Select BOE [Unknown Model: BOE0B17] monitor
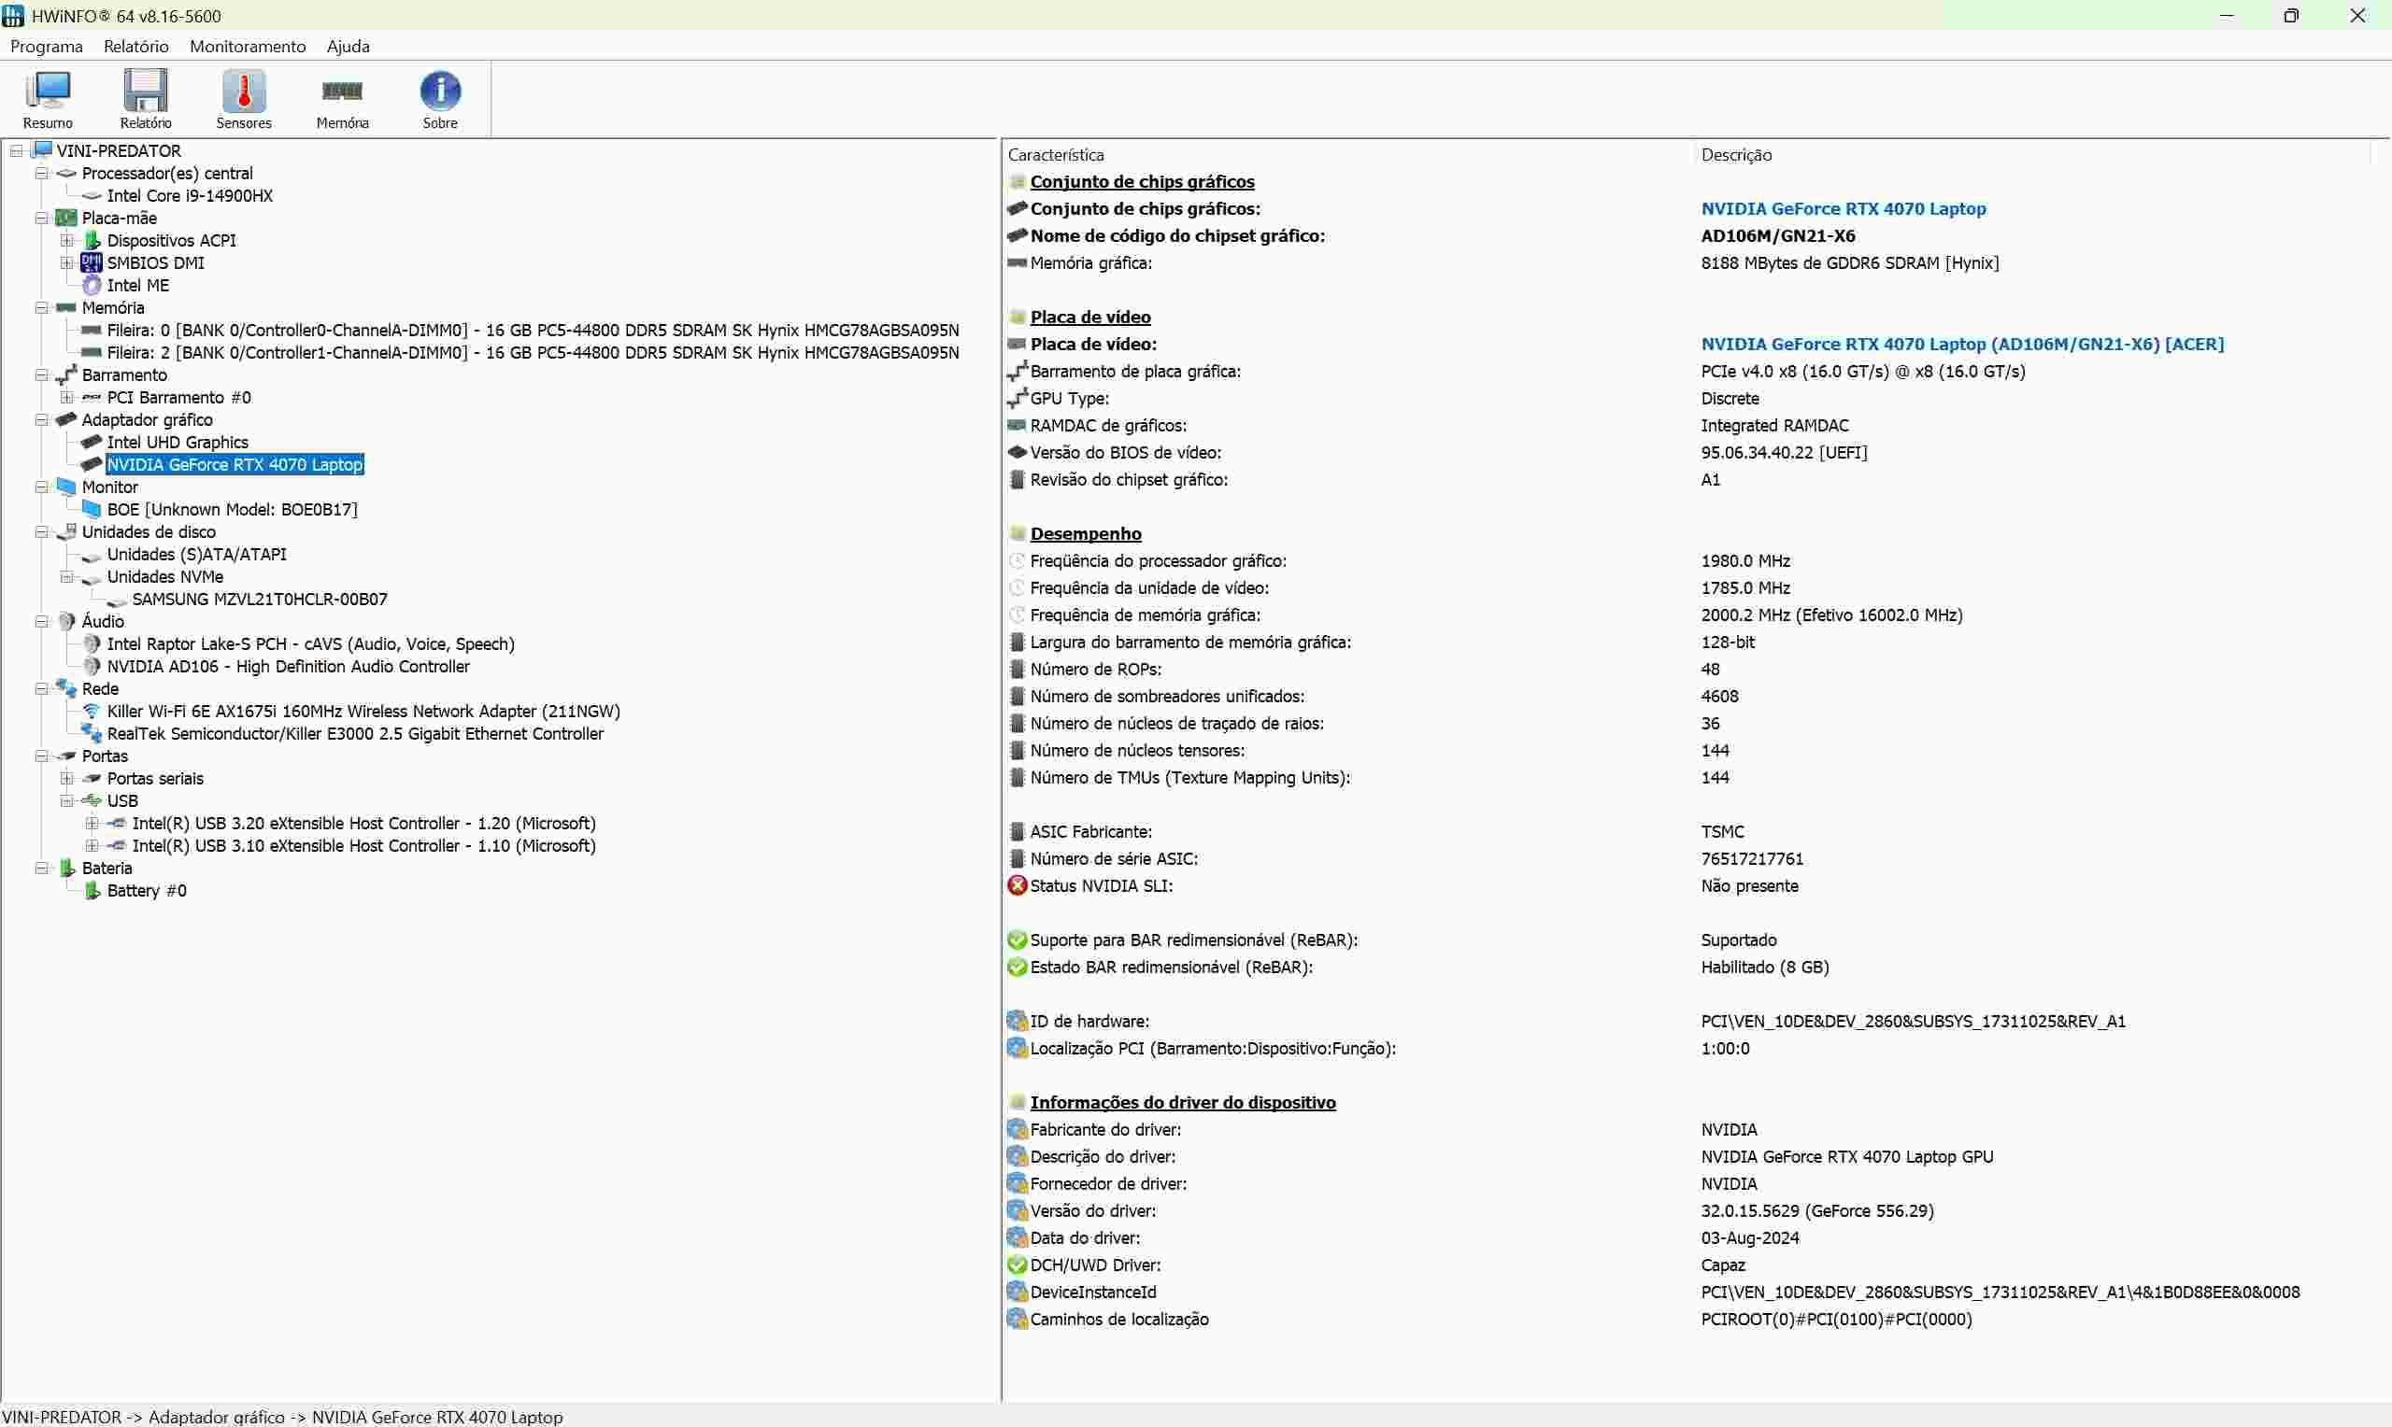This screenshot has height=1427, width=2392. (x=232, y=509)
